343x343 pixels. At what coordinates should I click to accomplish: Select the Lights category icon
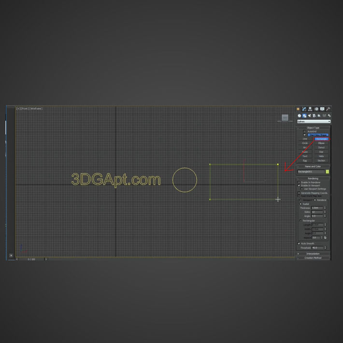coord(309,115)
